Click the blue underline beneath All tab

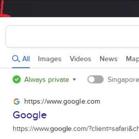[21, 68]
